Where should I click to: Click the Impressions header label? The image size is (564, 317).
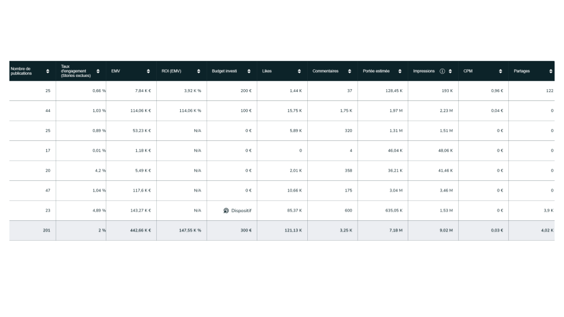tap(424, 71)
